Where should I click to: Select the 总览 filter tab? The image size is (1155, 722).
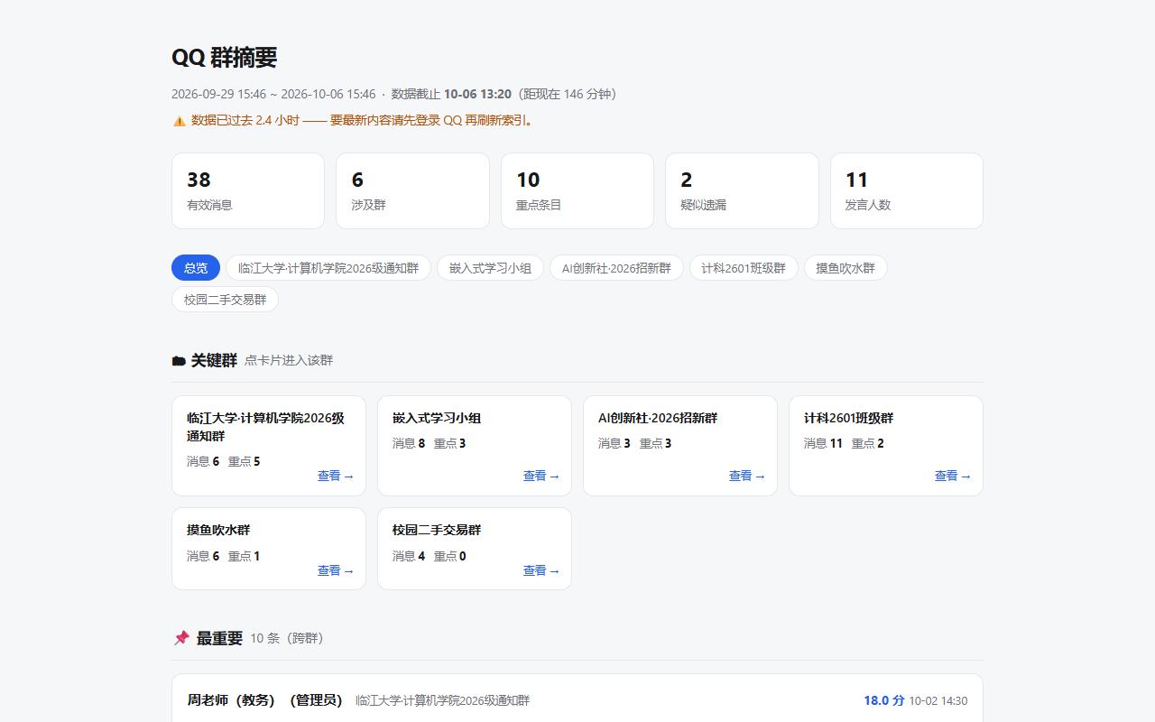(196, 268)
